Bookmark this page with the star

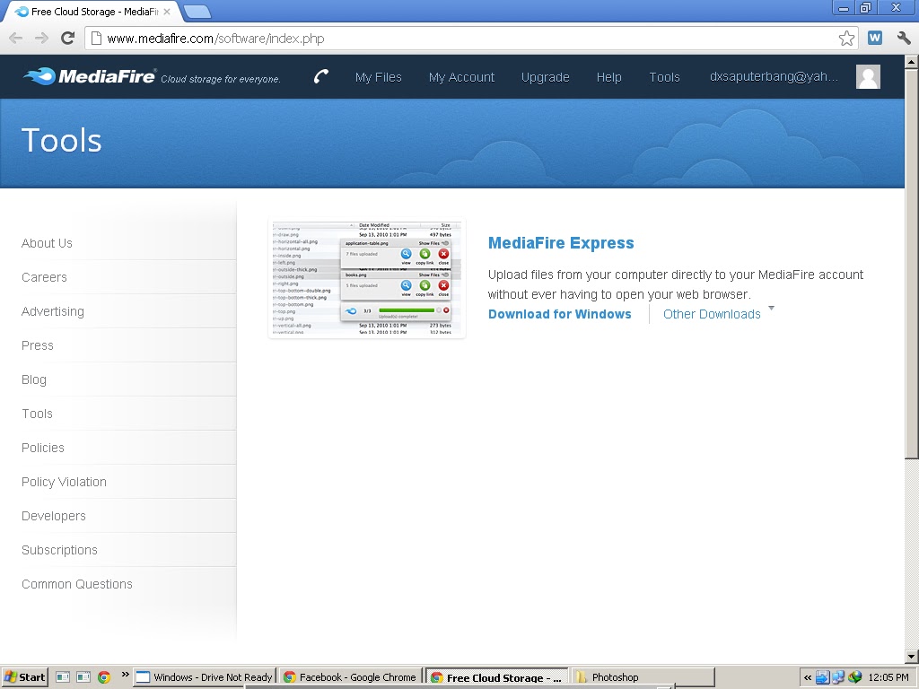[x=846, y=39]
